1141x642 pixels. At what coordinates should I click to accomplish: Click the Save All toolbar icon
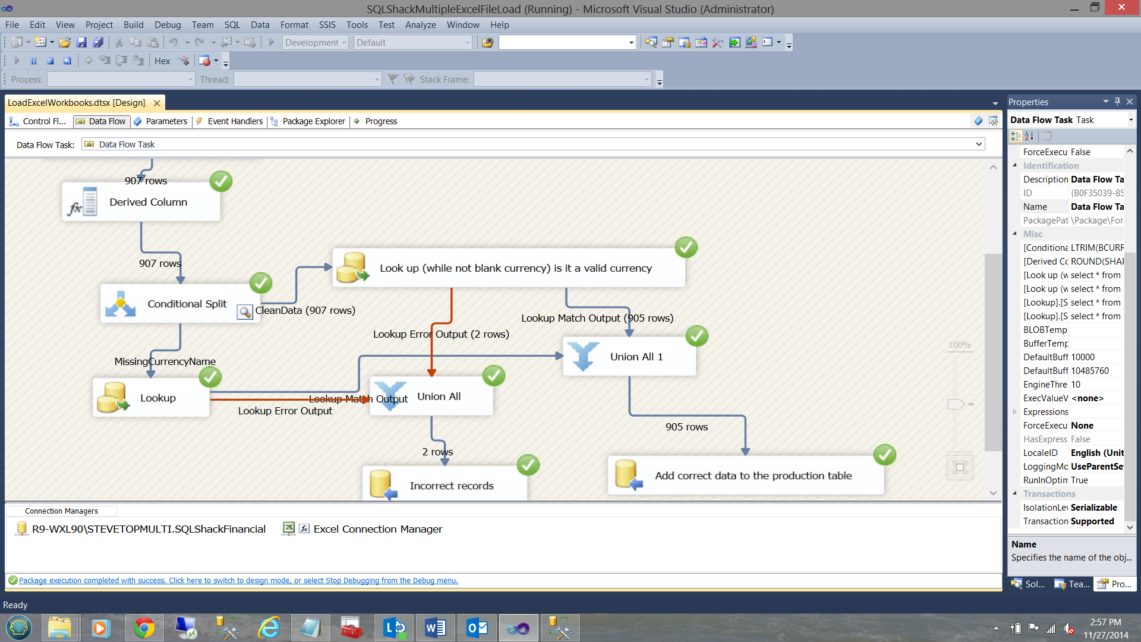(x=98, y=42)
